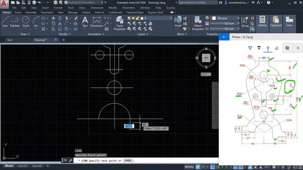Click the Move tool in Modify panel
Screen dimensions: 303x170
(x=53, y=18)
